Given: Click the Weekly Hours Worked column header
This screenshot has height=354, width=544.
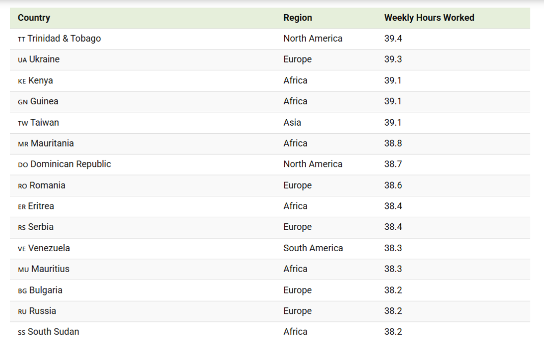Looking at the screenshot, I should click(x=429, y=18).
